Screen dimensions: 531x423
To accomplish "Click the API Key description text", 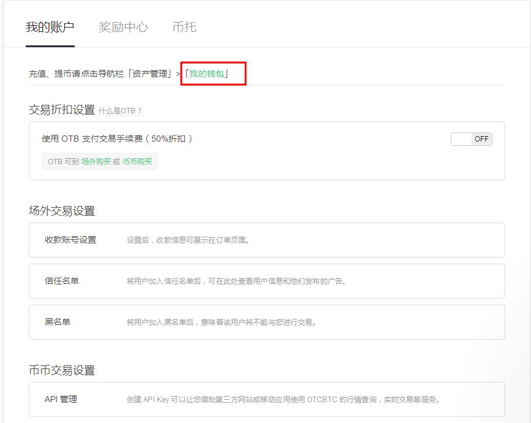I will (x=283, y=400).
